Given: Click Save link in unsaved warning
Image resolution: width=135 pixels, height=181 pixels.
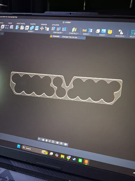Looking at the screenshot, I should [x=82, y=38].
